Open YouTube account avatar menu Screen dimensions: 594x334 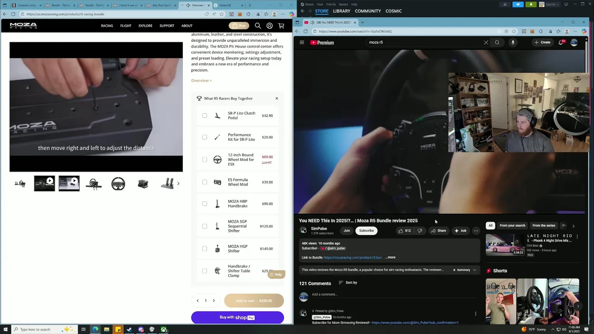574,42
